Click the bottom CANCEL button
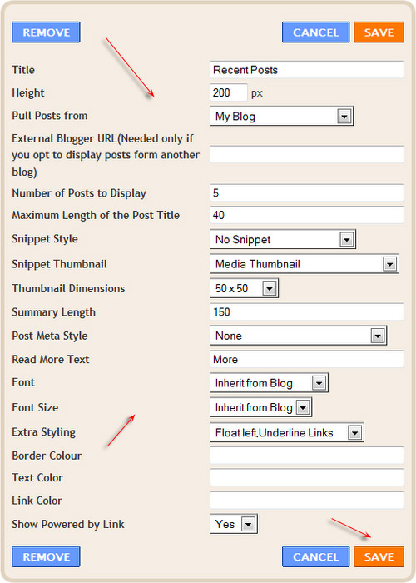Viewport: 416px width, 583px height. coord(315,556)
